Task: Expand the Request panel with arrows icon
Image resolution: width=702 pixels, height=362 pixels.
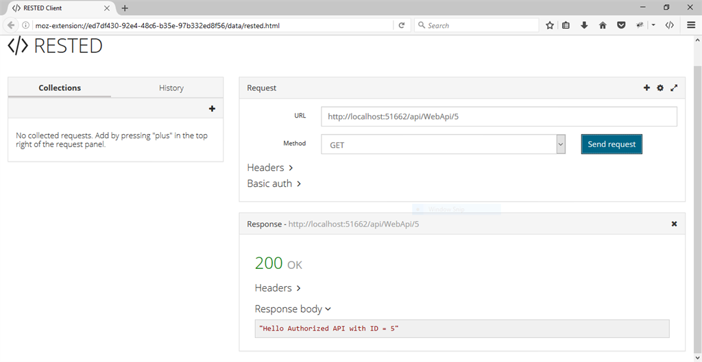Action: [x=674, y=88]
